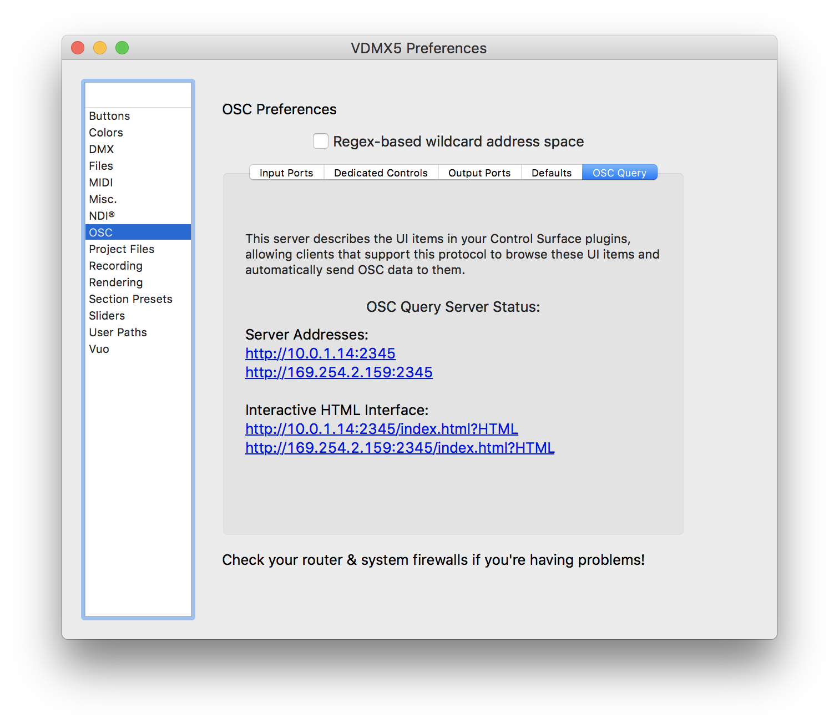Open MIDI preferences in sidebar
Screen dimensions: 839x728
click(138, 183)
